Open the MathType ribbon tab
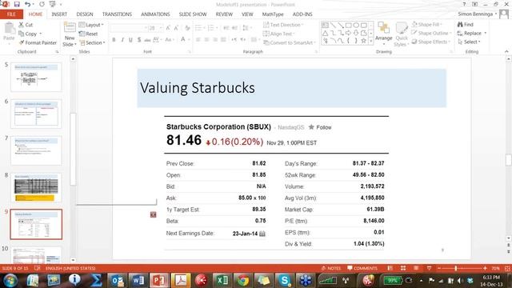The height and width of the screenshot is (288, 512). [273, 14]
